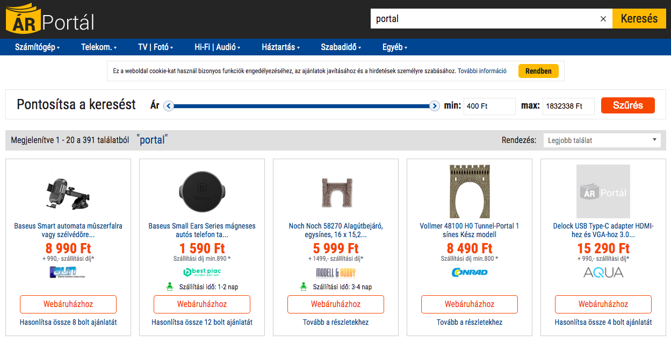Click the 8 990 Ft price
This screenshot has width=671, height=342.
[68, 248]
